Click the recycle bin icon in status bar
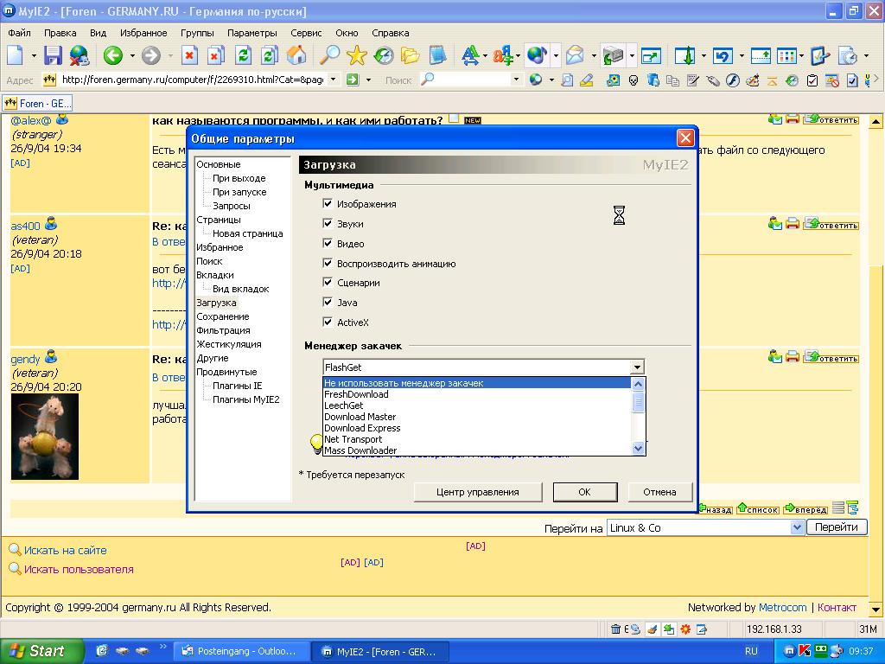 (x=615, y=629)
